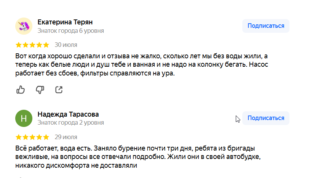Click fifth star of the 30 июля review
315x178 pixels.
point(46,45)
